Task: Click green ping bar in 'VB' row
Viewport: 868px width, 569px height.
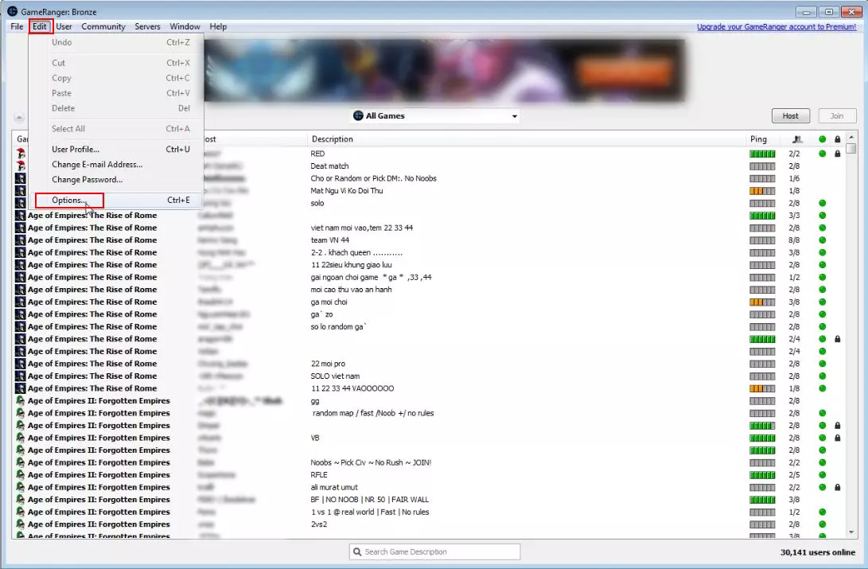Action: pos(762,438)
